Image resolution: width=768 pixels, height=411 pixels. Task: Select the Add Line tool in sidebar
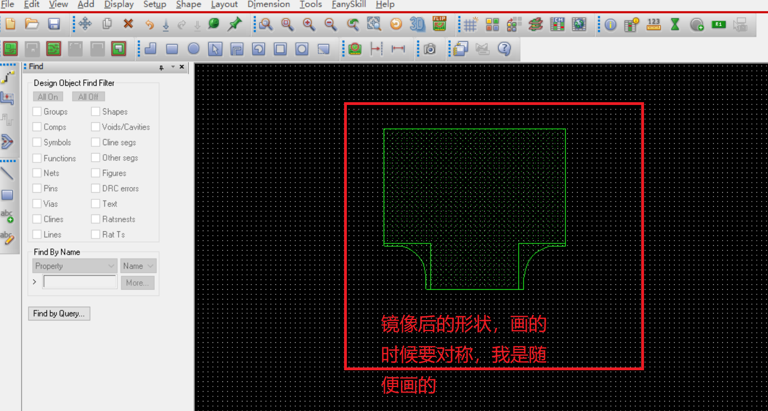pyautogui.click(x=7, y=173)
